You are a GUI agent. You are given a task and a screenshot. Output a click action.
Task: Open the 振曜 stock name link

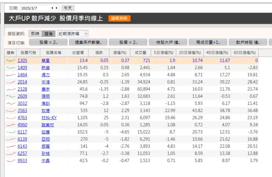click(x=46, y=146)
